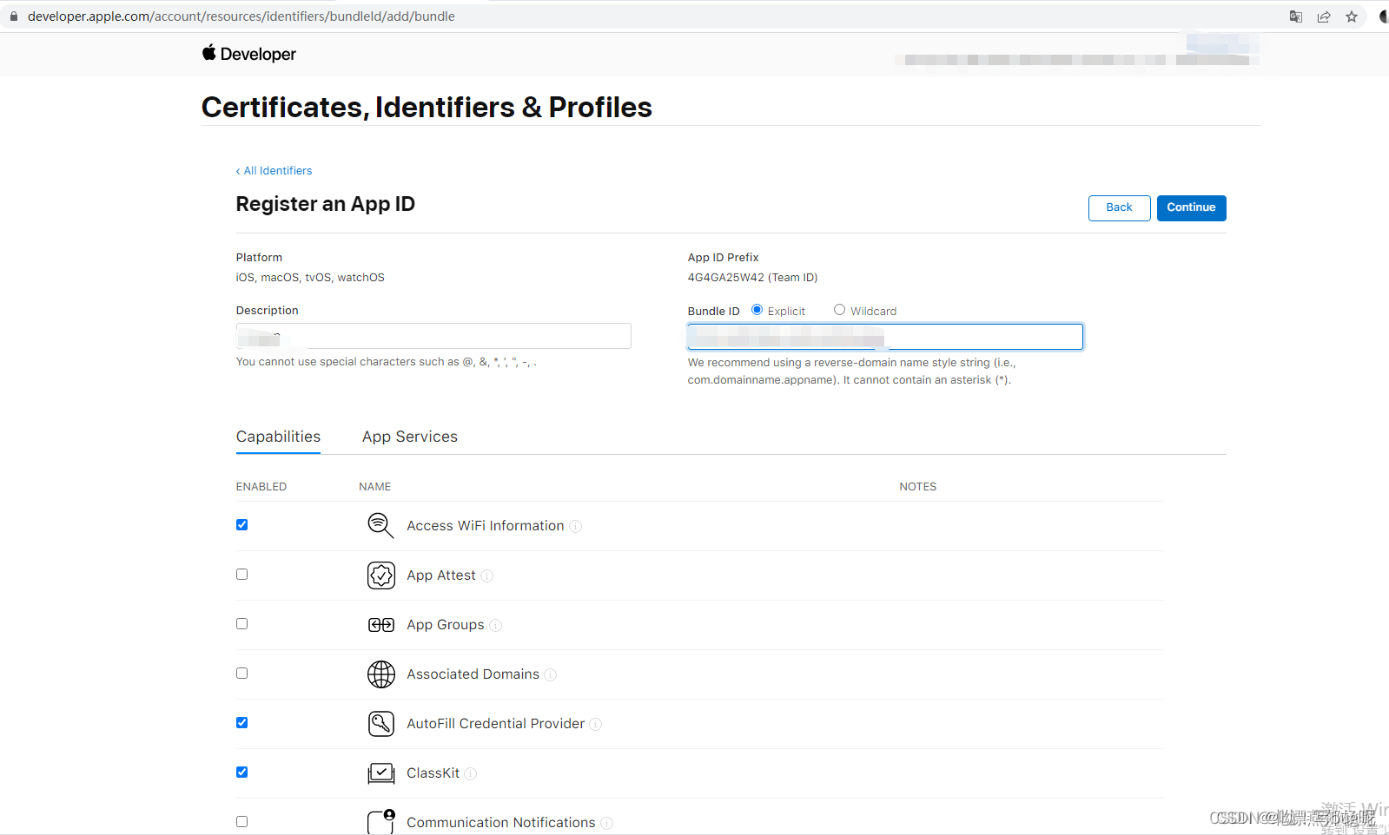1389x835 pixels.
Task: Click the Access WiFi Information label
Action: [486, 526]
